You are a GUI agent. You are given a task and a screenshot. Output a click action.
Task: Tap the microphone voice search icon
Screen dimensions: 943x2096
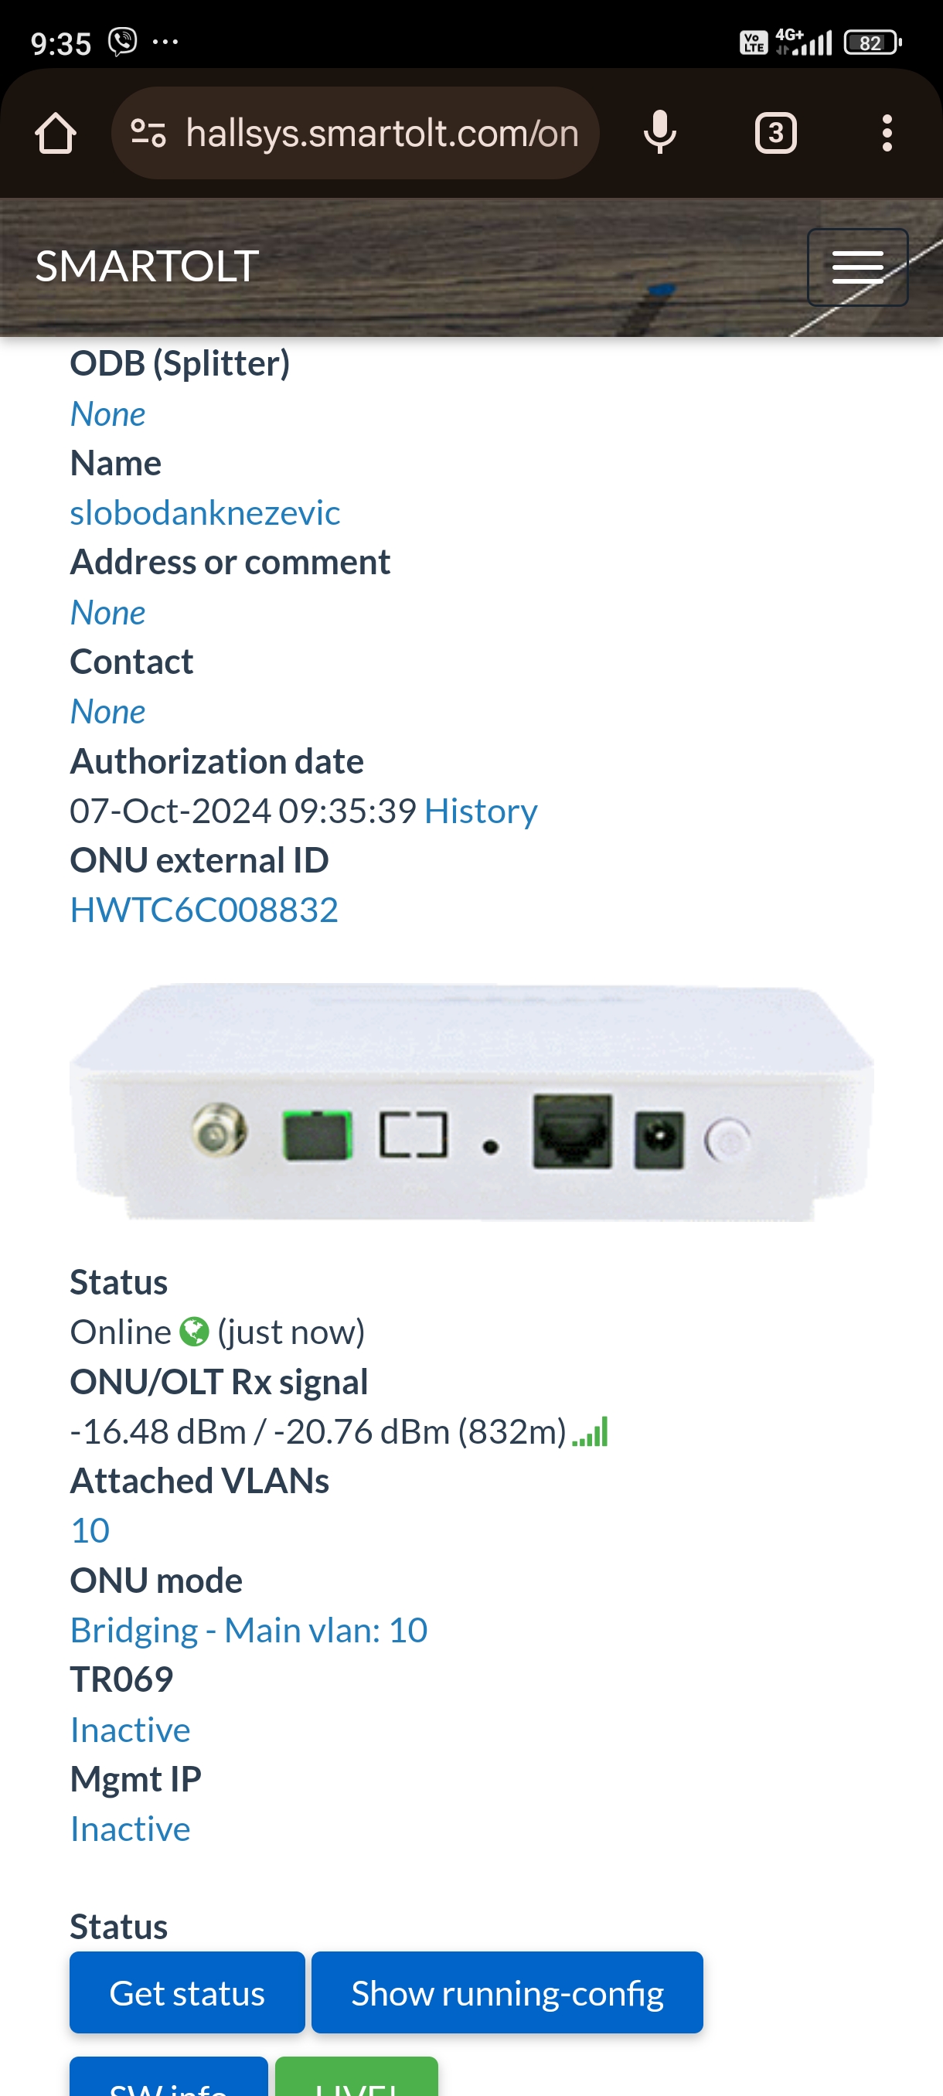[660, 133]
